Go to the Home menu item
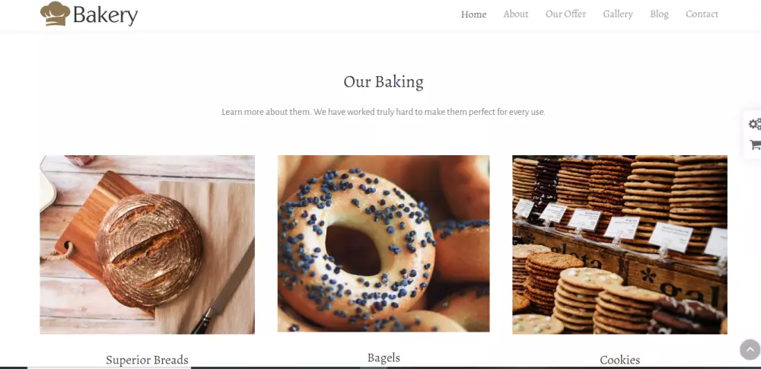 (x=473, y=14)
